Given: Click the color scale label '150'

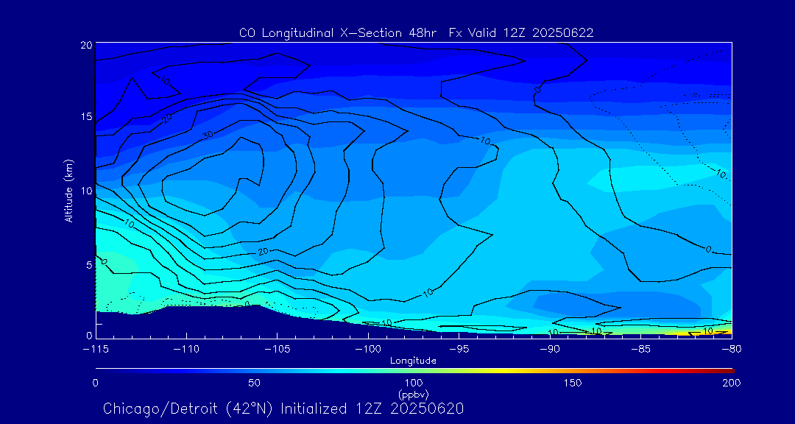Looking at the screenshot, I should (x=573, y=383).
